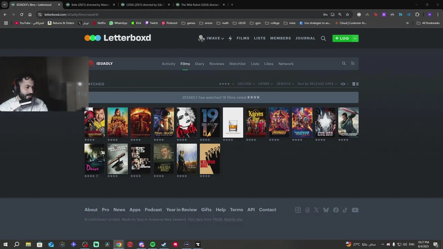The width and height of the screenshot is (443, 249).
Task: Open the activity lightning bolt icon
Action: pyautogui.click(x=230, y=38)
